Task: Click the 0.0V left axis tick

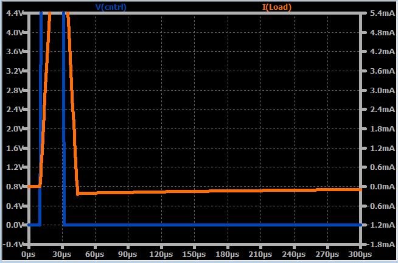Action: pyautogui.click(x=13, y=225)
